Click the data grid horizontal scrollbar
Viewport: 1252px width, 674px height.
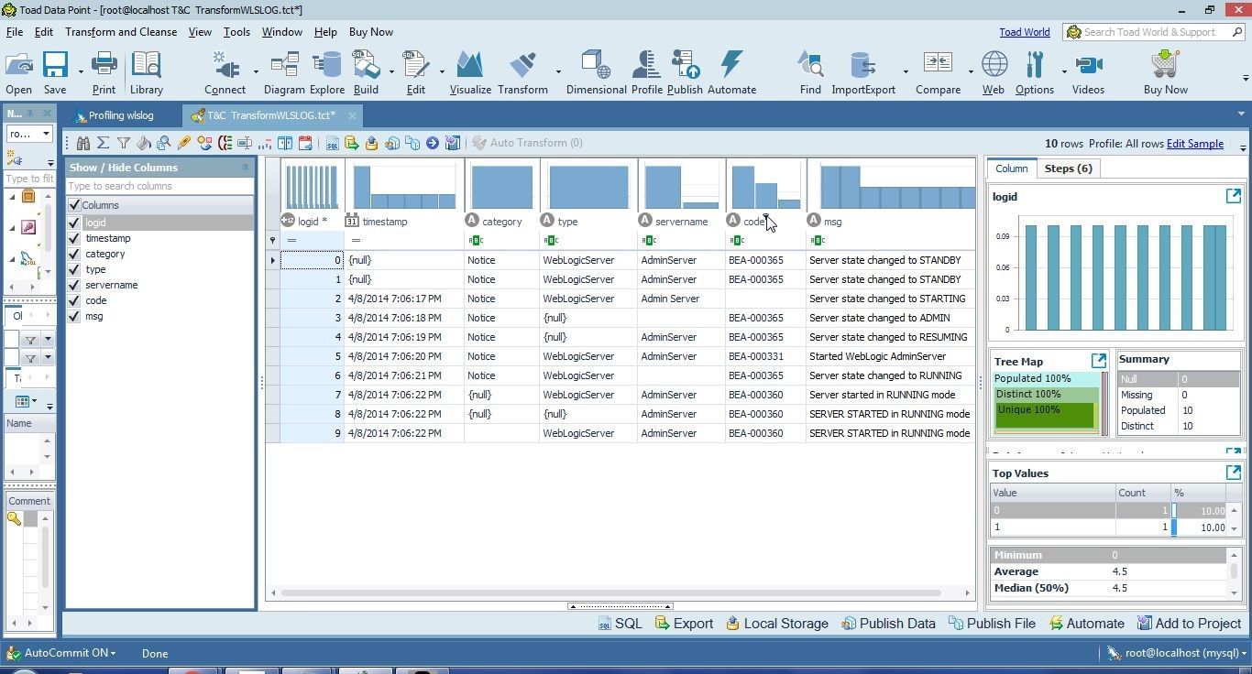(x=611, y=592)
